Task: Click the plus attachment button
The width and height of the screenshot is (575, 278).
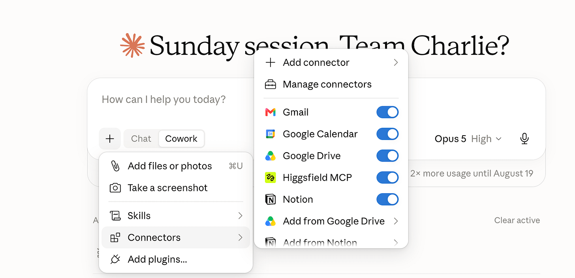Action: [x=110, y=139]
